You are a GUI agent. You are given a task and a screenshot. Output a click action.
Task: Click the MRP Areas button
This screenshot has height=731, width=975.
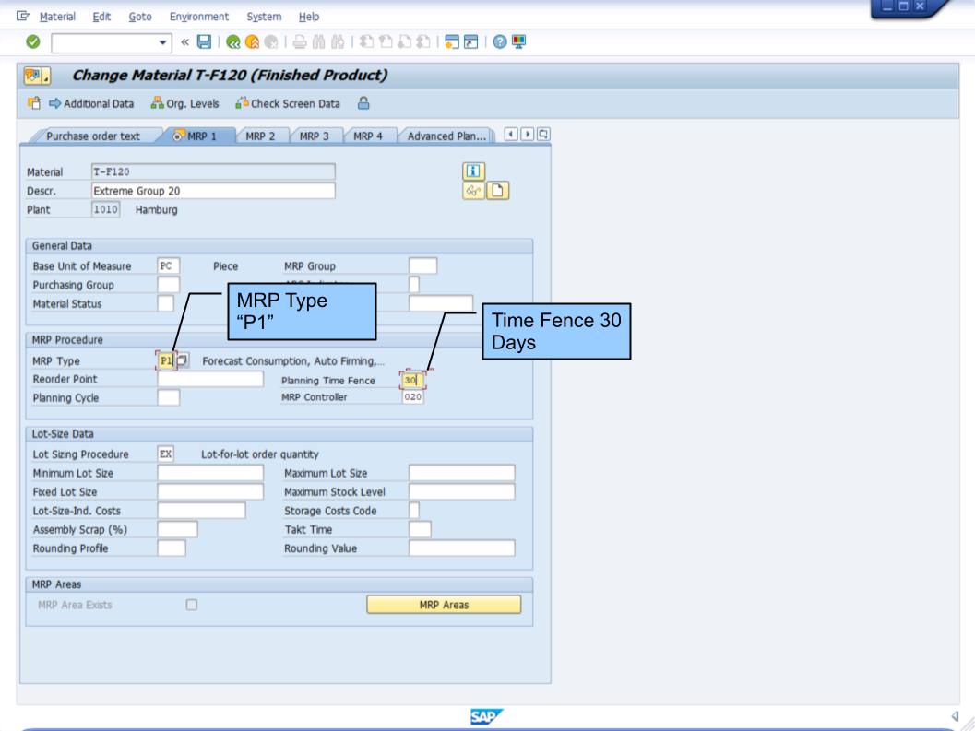[x=444, y=605]
